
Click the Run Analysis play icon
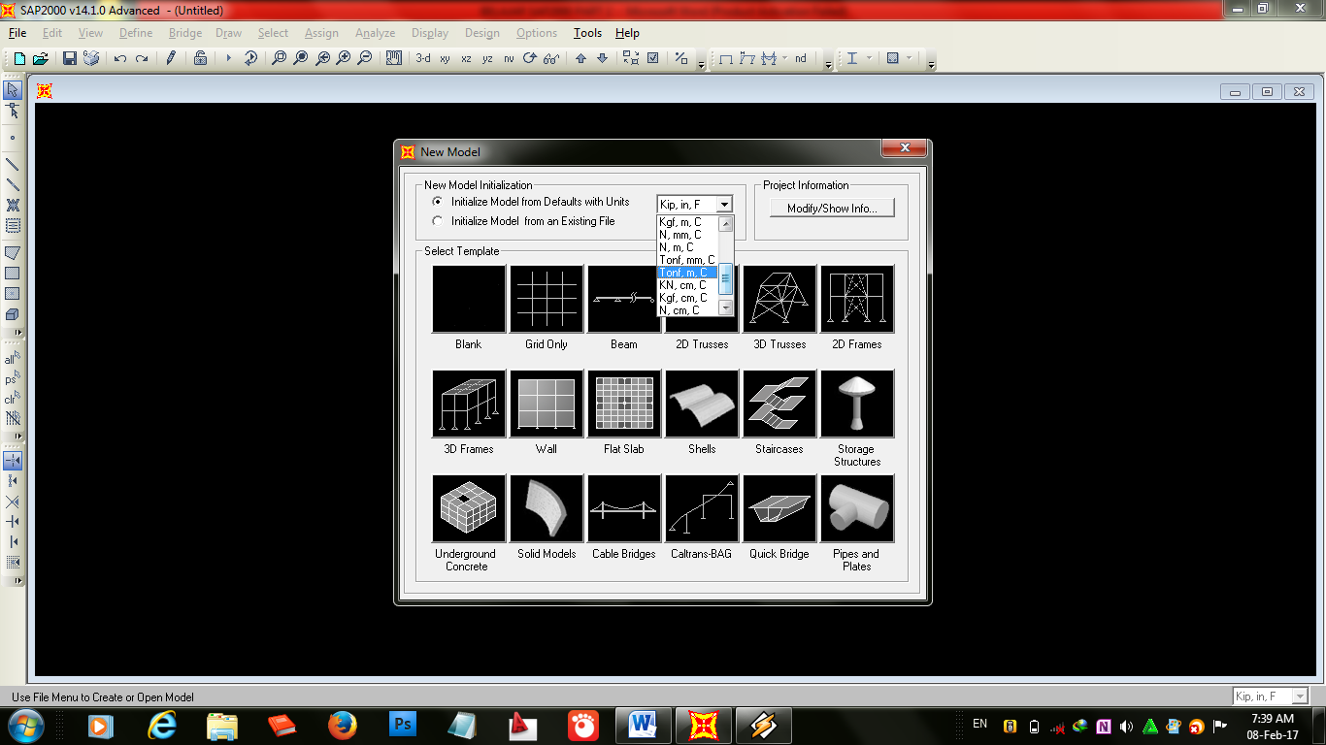pyautogui.click(x=229, y=58)
